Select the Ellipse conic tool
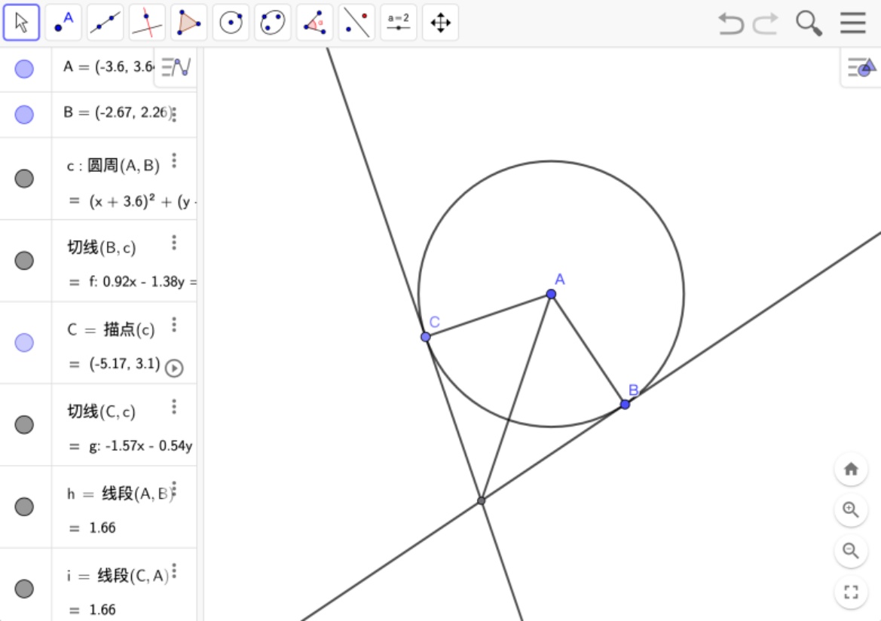Screen dimensions: 881x621 tap(272, 23)
